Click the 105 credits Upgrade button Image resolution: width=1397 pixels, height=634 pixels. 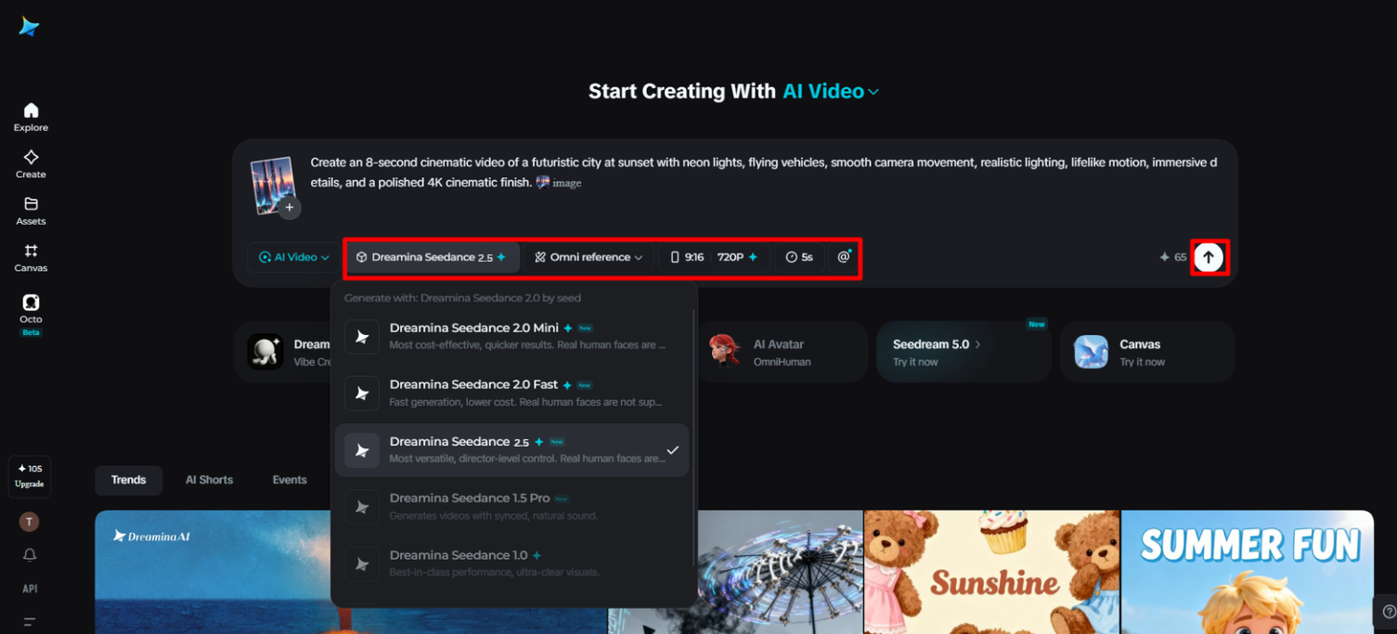[x=30, y=476]
